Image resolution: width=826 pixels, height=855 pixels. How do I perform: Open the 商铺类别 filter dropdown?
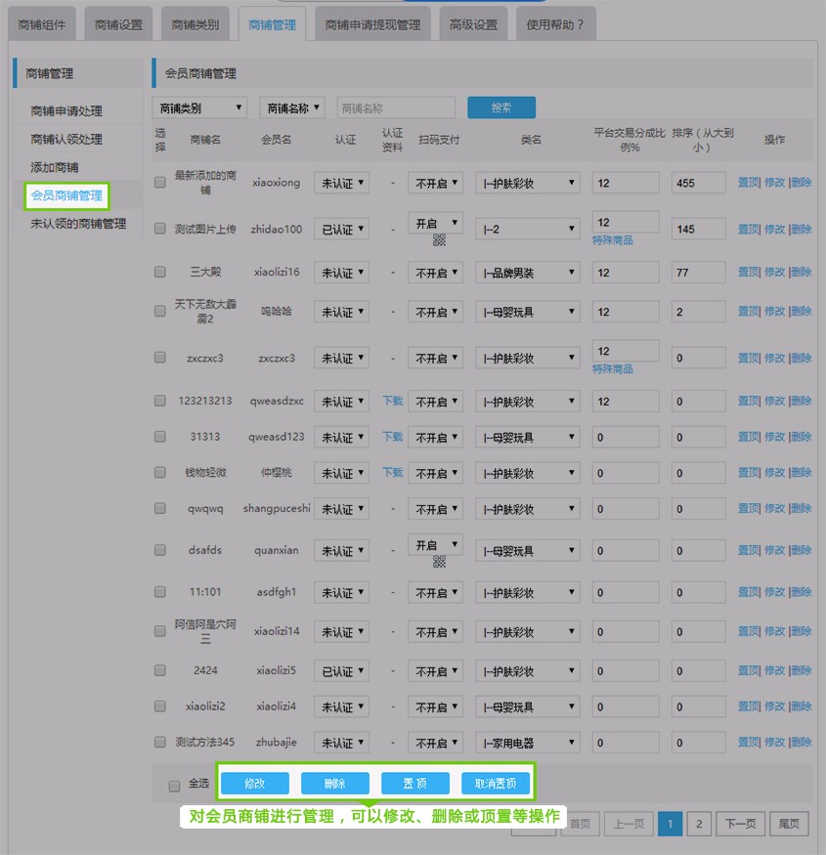[199, 107]
